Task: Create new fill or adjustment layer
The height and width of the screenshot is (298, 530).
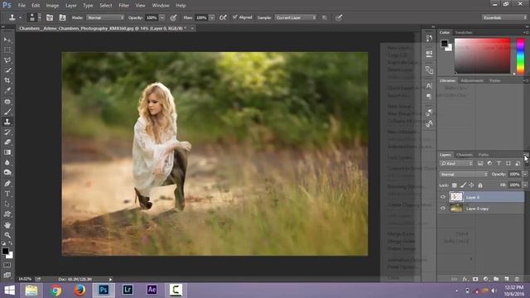Action: pyautogui.click(x=486, y=279)
